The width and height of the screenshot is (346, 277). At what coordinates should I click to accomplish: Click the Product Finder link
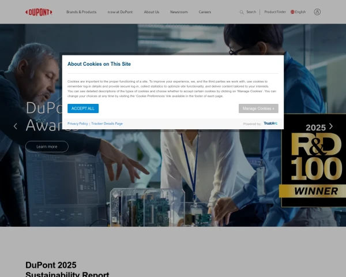pos(275,12)
